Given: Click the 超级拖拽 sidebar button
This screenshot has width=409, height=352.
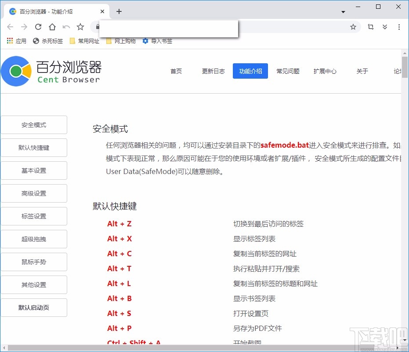Looking at the screenshot, I should (34, 239).
